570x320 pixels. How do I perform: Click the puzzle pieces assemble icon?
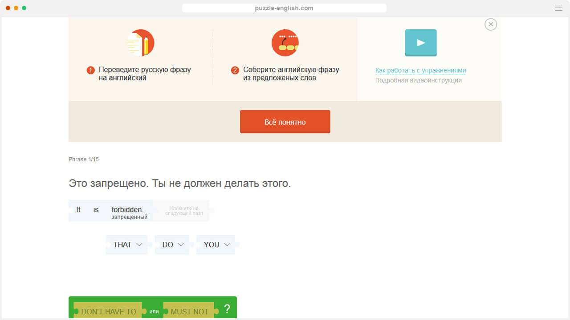pos(285,43)
